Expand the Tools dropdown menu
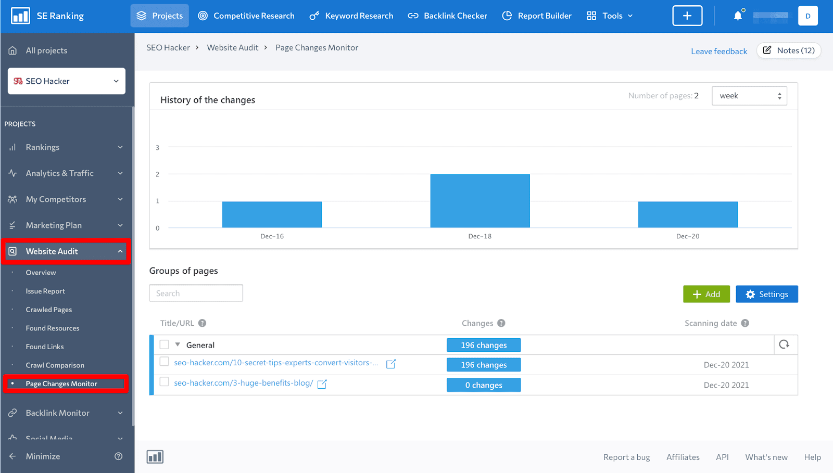833x473 pixels. pos(610,16)
